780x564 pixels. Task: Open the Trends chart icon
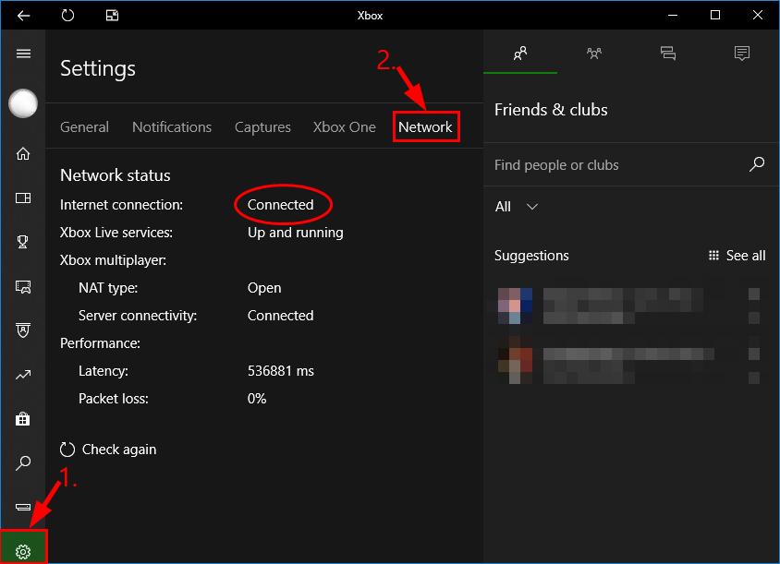(23, 375)
